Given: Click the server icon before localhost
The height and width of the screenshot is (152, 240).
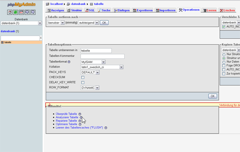Looking at the screenshot, I should click(x=47, y=4).
